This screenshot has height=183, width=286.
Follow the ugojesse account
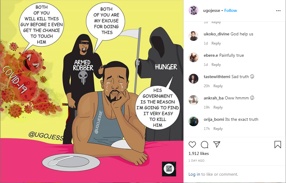coord(230,11)
